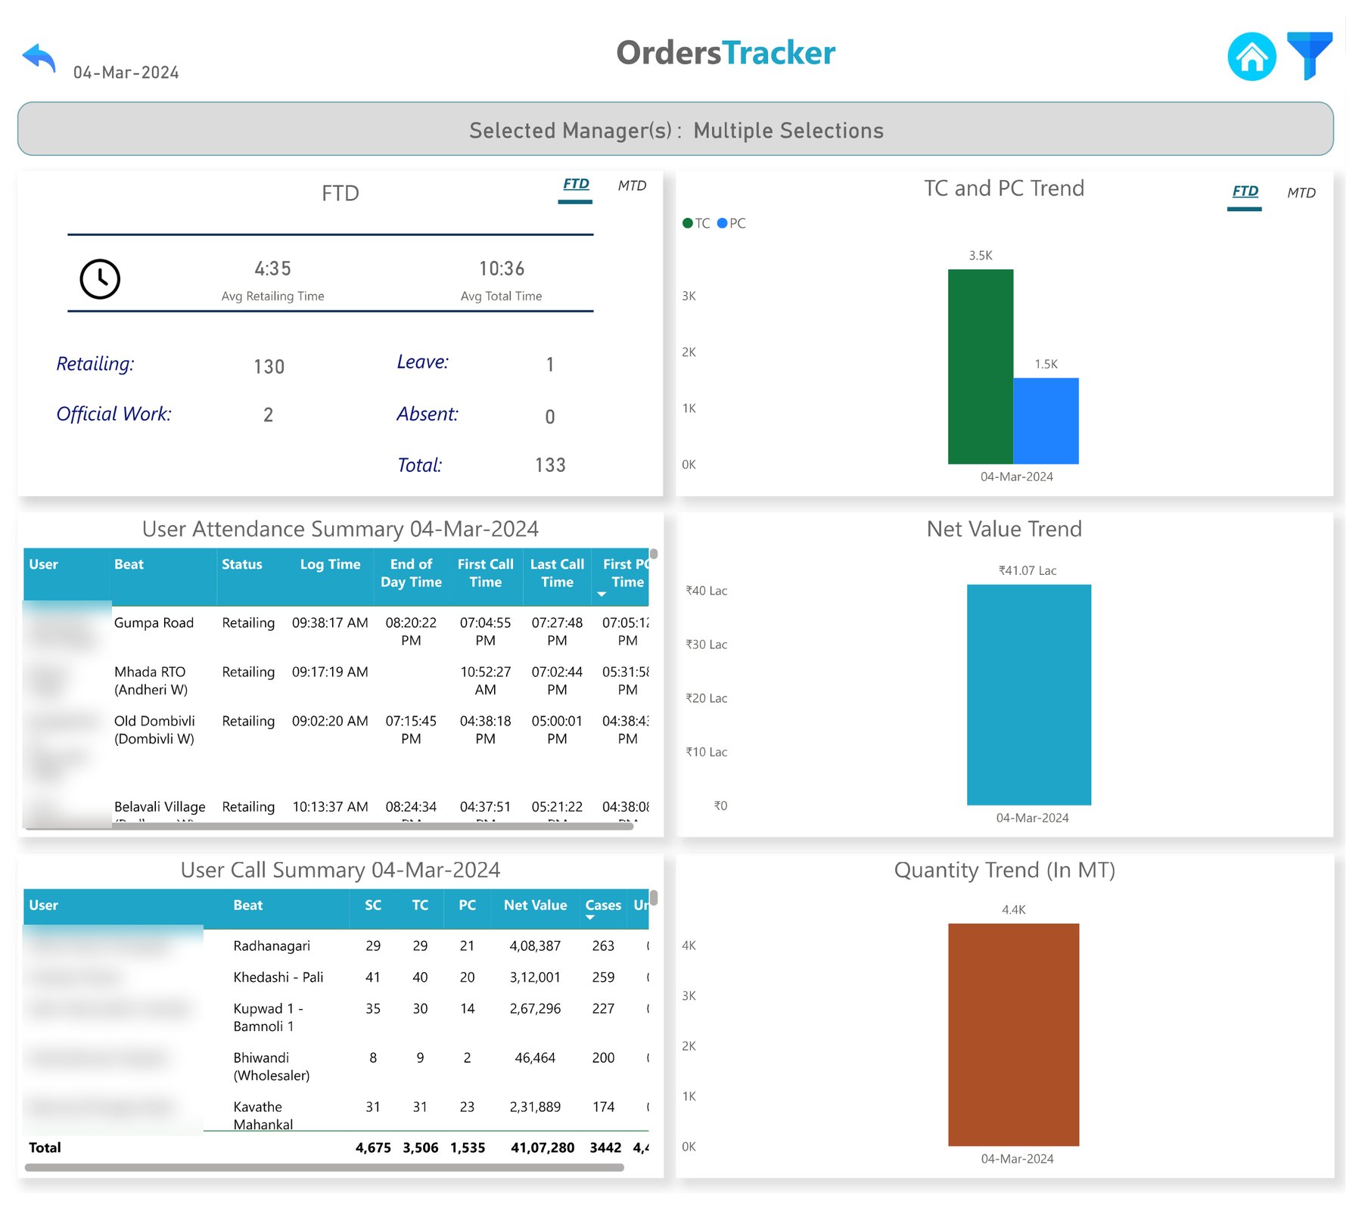Click the 4:35 Avg Retailing Time value
The image size is (1362, 1208).
point(272,269)
